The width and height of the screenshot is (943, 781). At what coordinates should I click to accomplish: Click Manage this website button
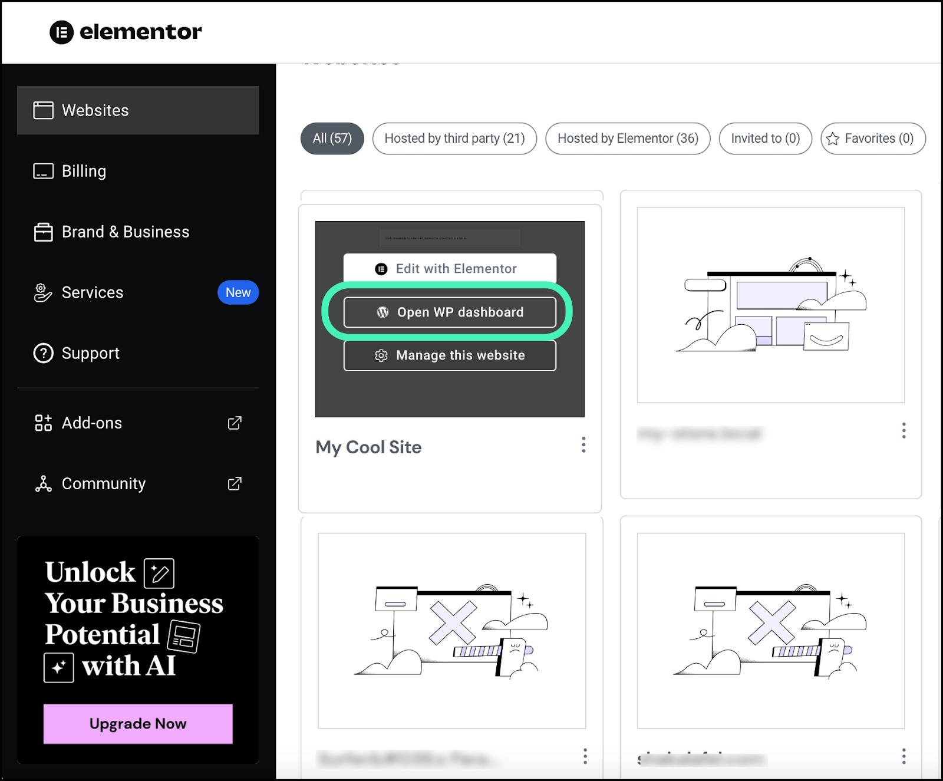coord(450,355)
